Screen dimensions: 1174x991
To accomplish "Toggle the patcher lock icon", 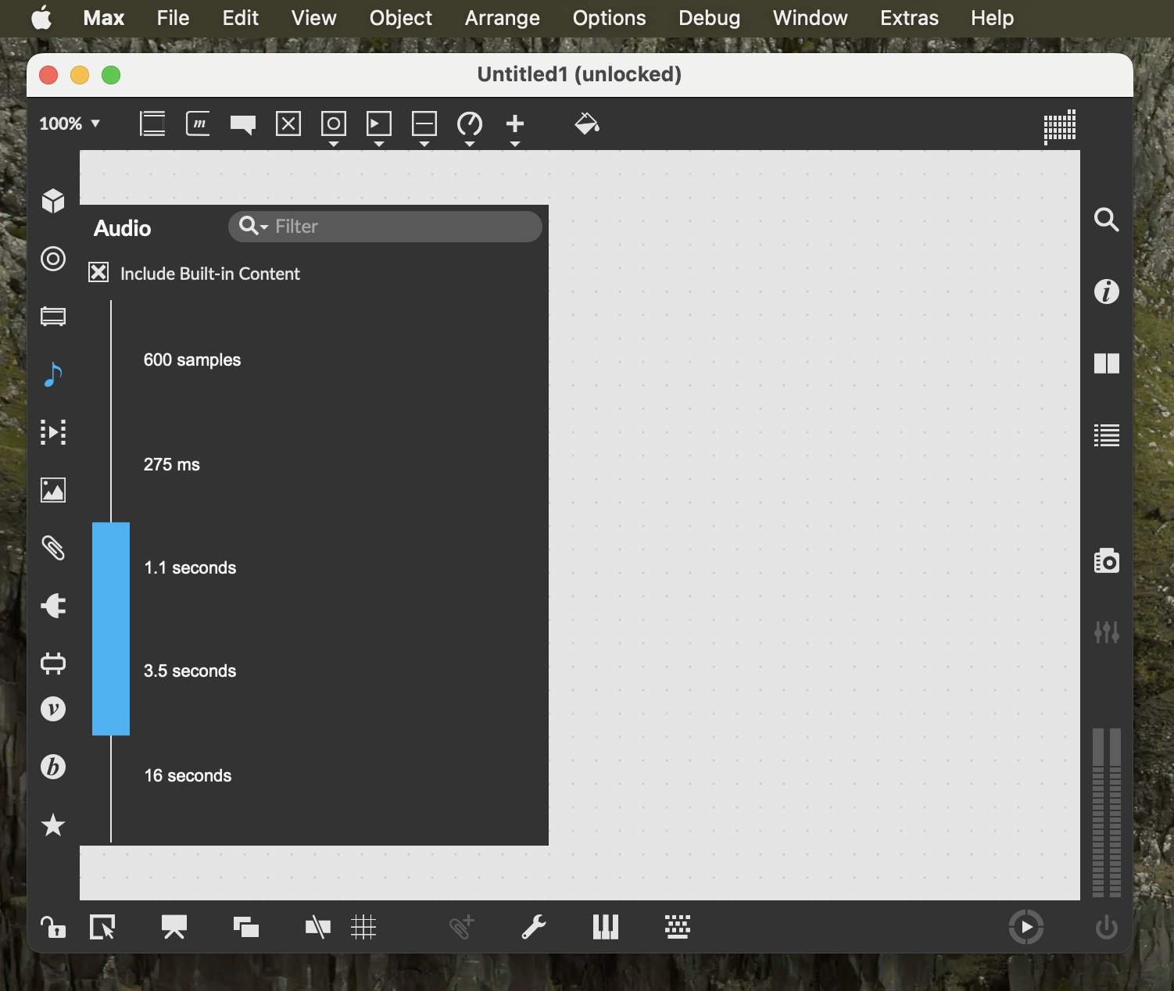I will 52,927.
